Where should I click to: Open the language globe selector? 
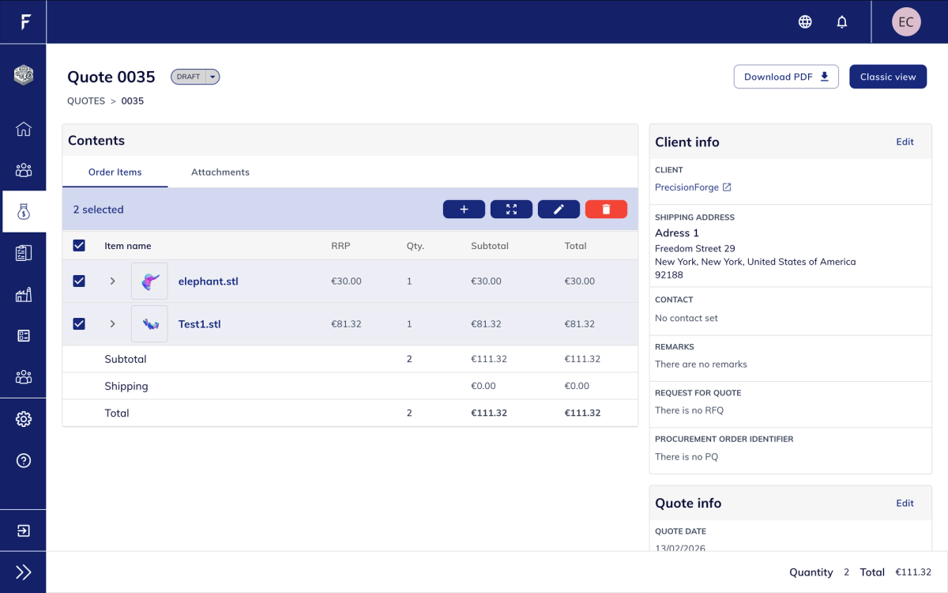click(805, 22)
